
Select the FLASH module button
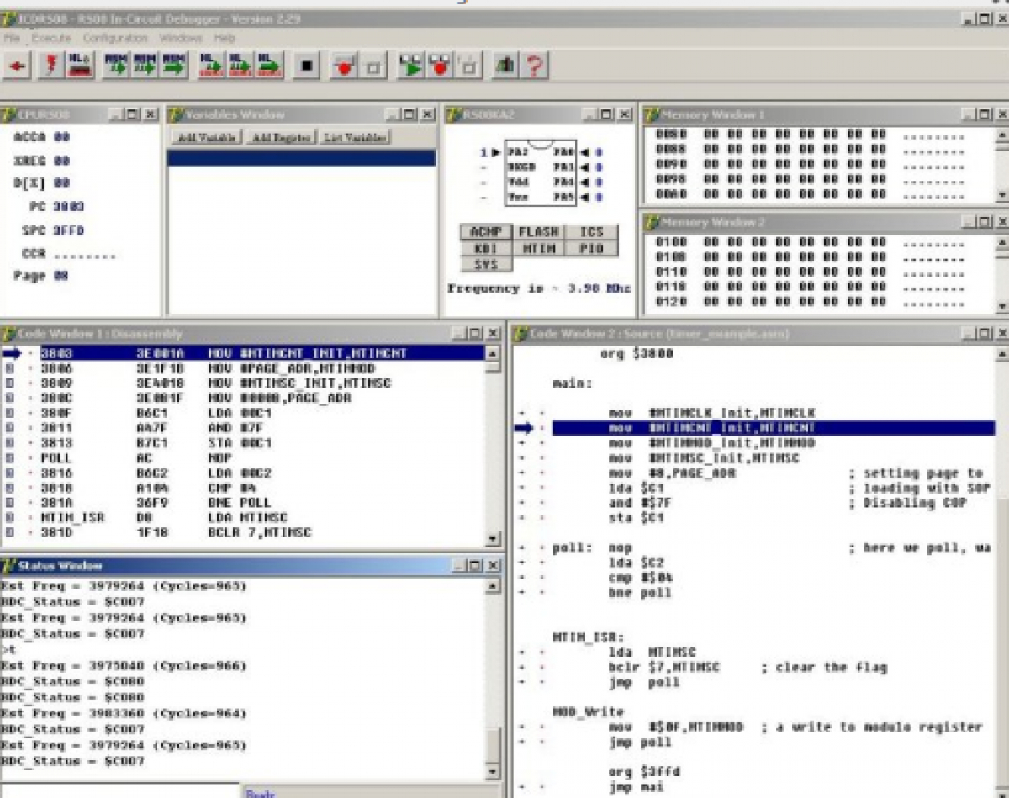pos(538,232)
